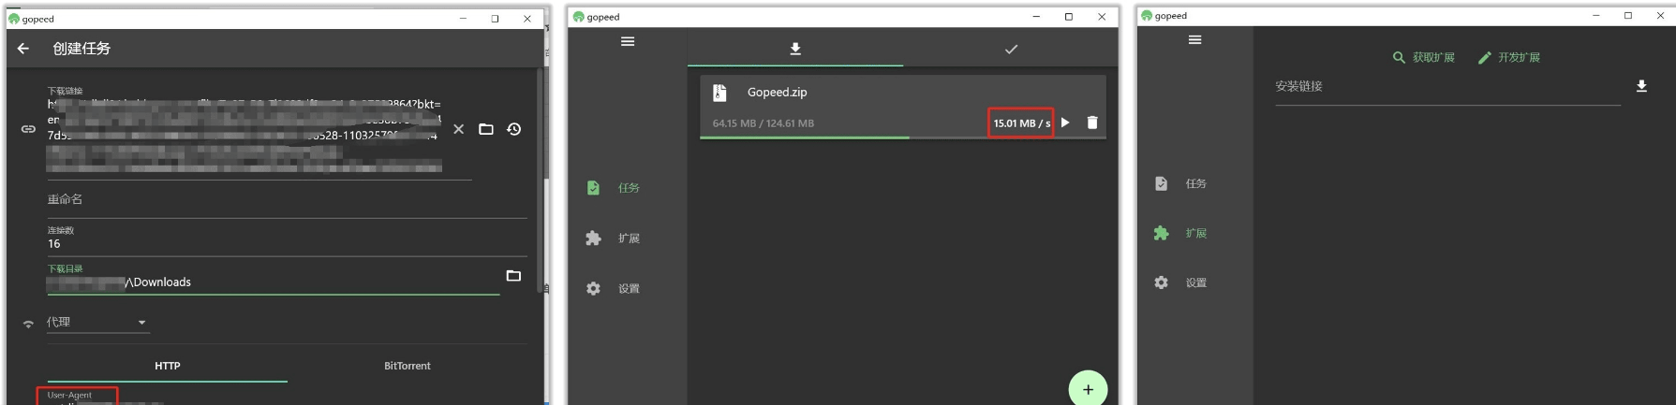1676x405 pixels.
Task: Delete the Gopeed.zip task
Action: (1091, 123)
